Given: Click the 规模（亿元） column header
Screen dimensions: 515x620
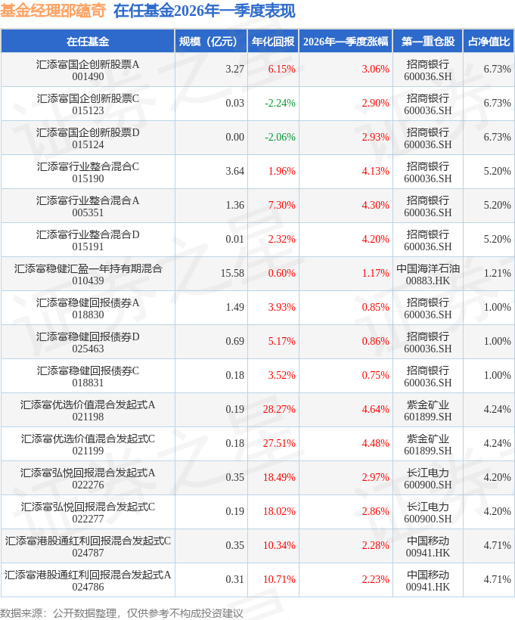Looking at the screenshot, I should pyautogui.click(x=211, y=42).
